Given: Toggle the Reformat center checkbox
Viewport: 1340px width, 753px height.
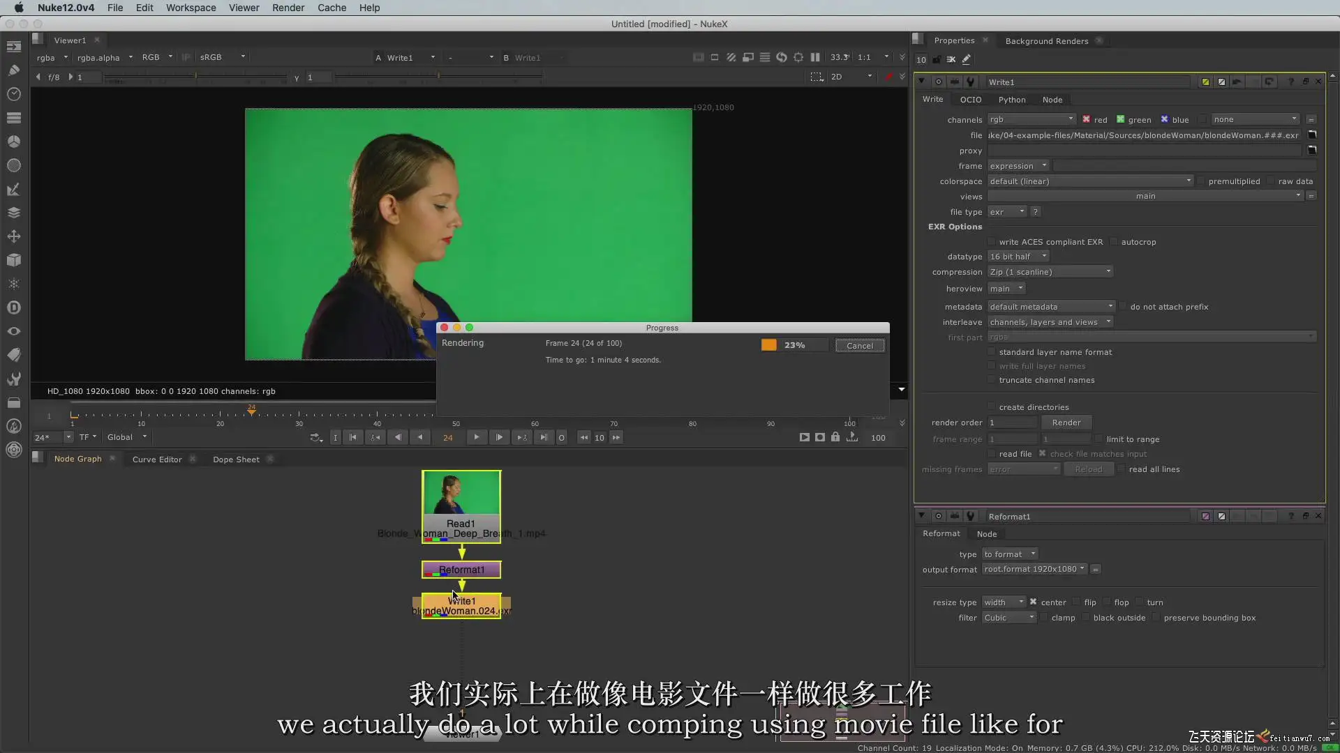Looking at the screenshot, I should point(1033,602).
